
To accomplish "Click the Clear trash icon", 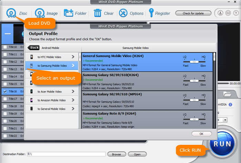I will click(x=97, y=13).
